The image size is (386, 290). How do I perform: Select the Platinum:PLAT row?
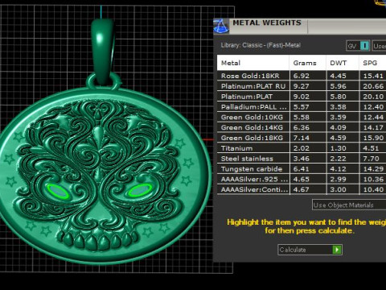(302, 97)
